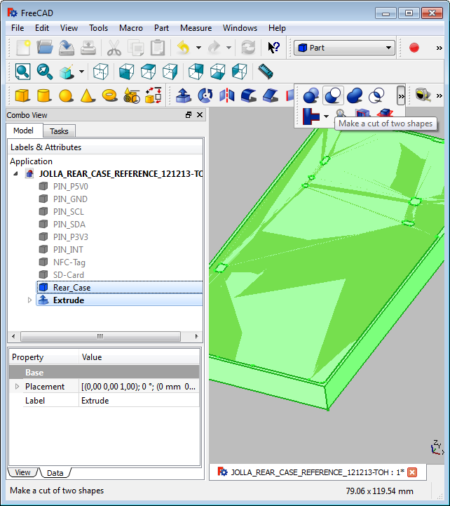Open join tools dropdown arrow
Screen dimensions: 450x506
326,116
